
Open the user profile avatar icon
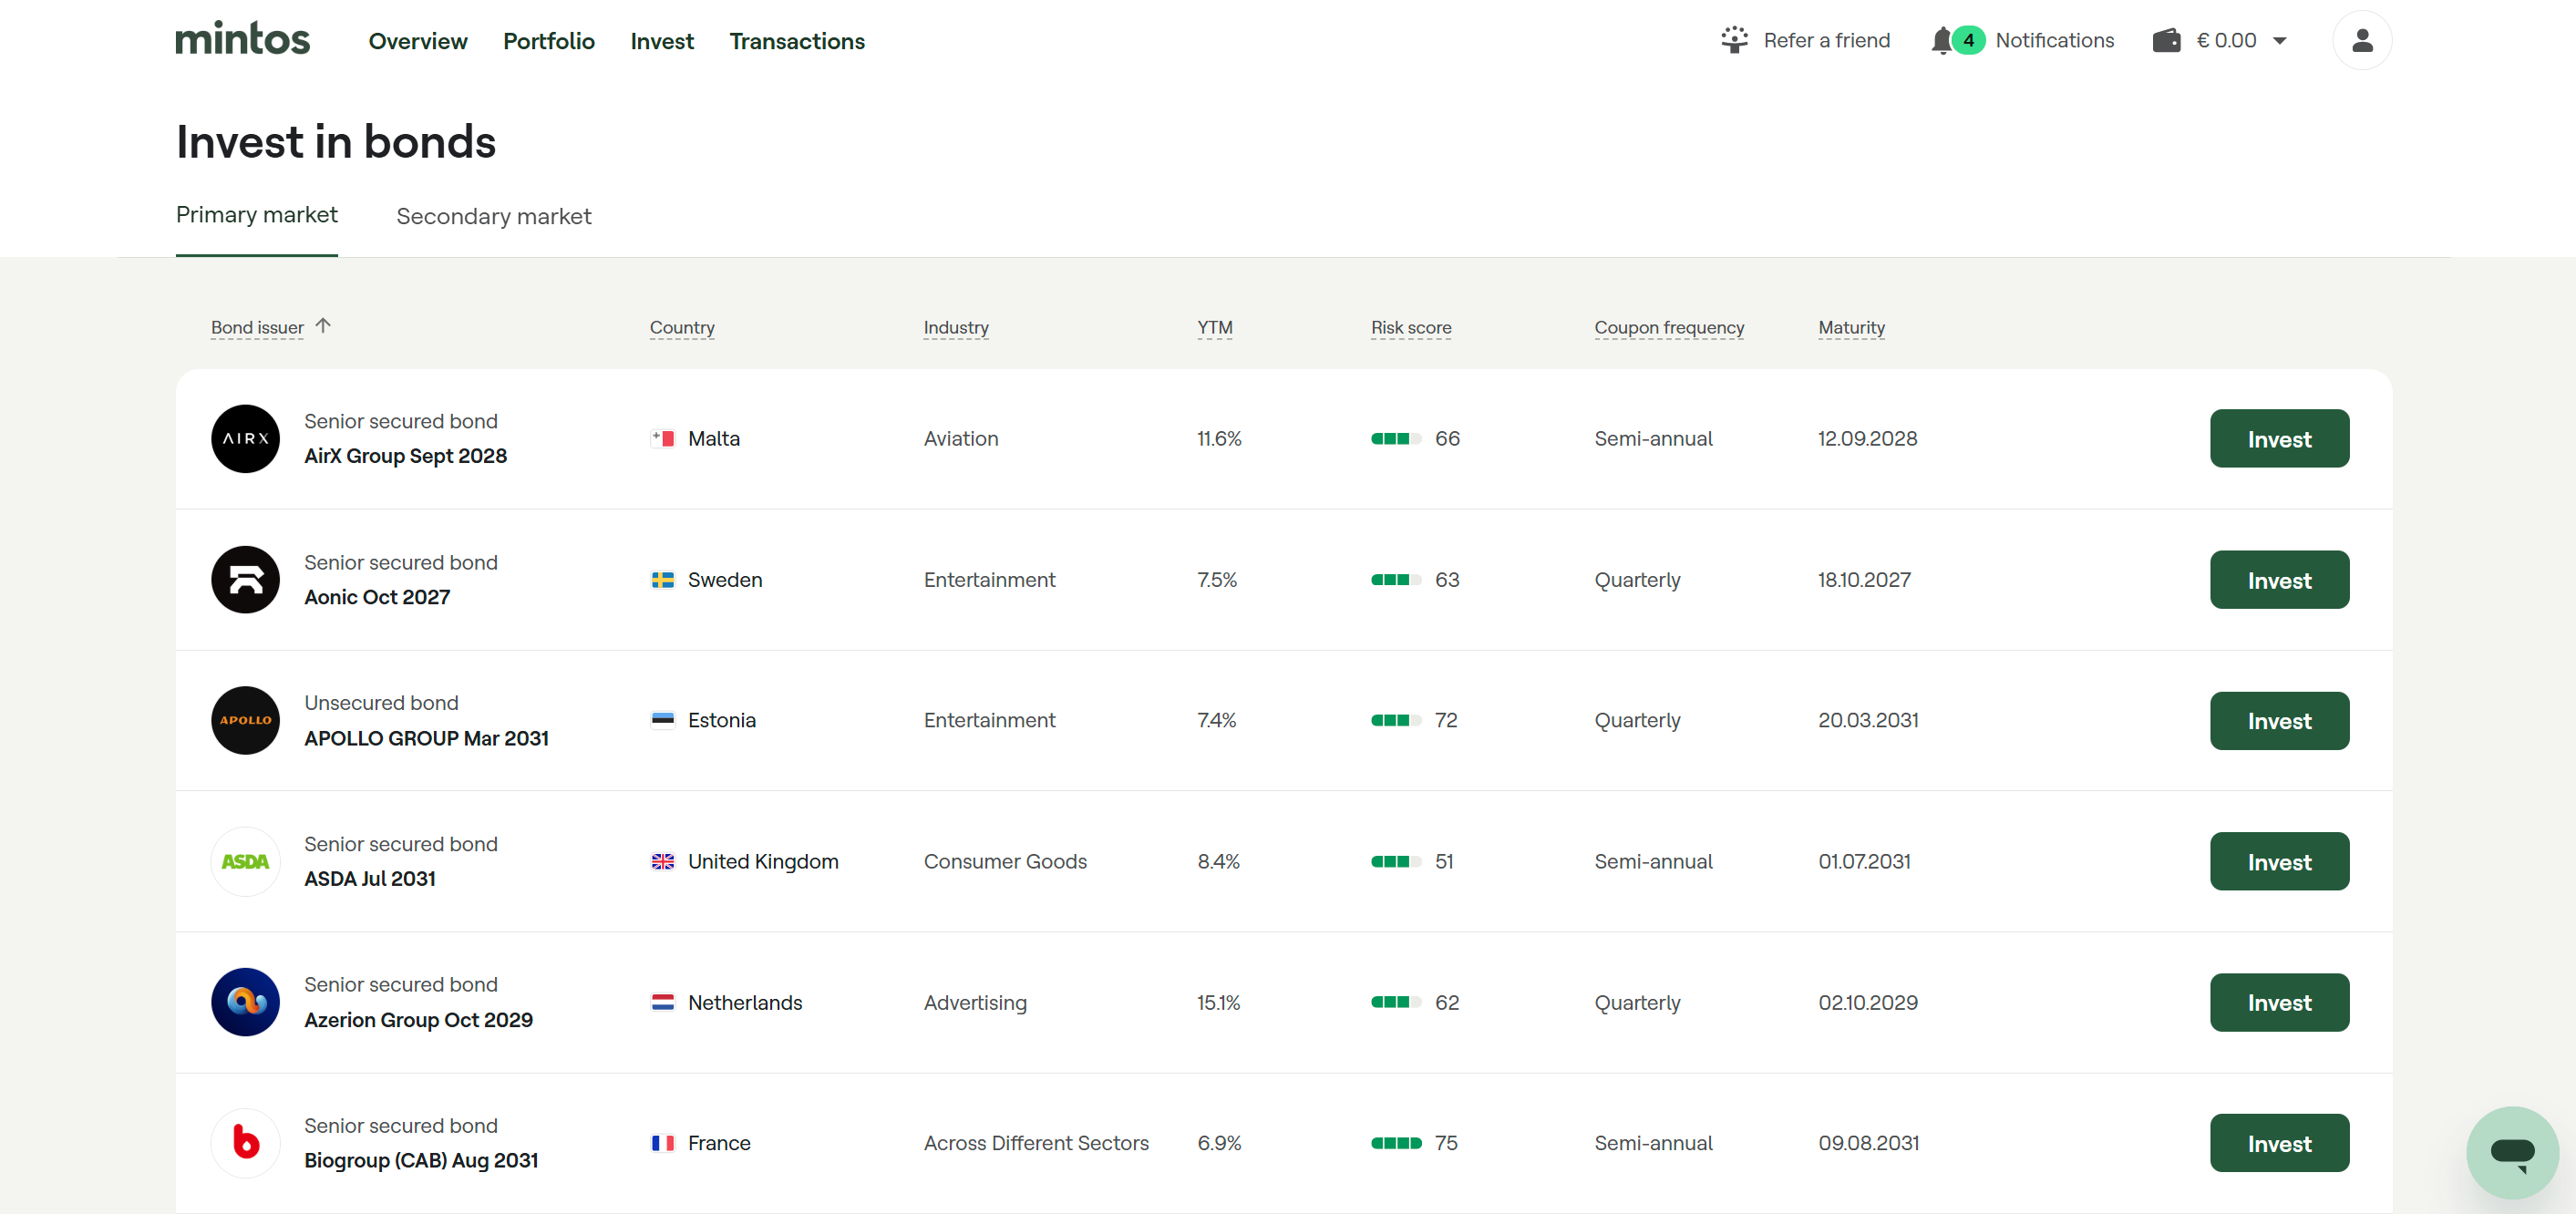coord(2361,40)
